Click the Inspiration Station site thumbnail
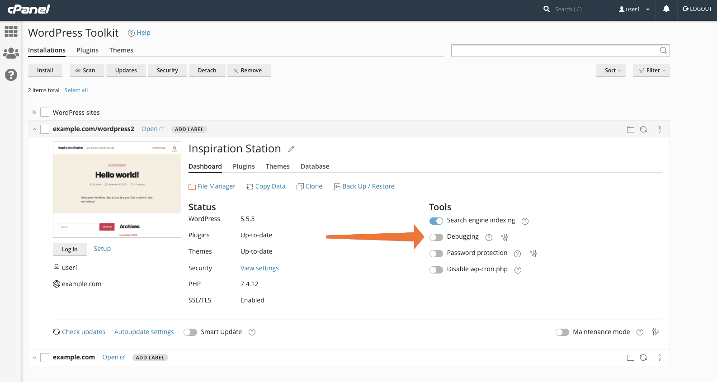This screenshot has width=717, height=382. (x=117, y=189)
